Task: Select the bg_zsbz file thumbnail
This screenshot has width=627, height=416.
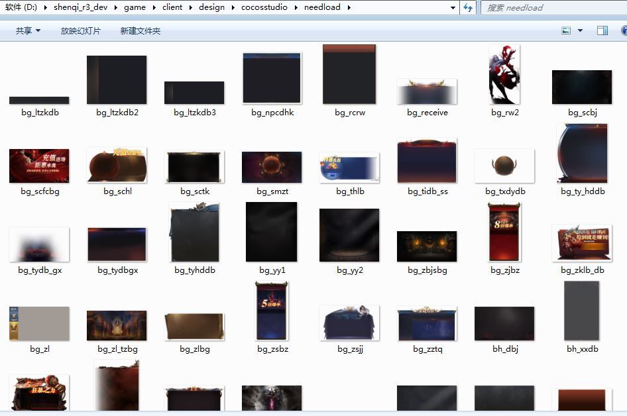Action: [x=272, y=311]
